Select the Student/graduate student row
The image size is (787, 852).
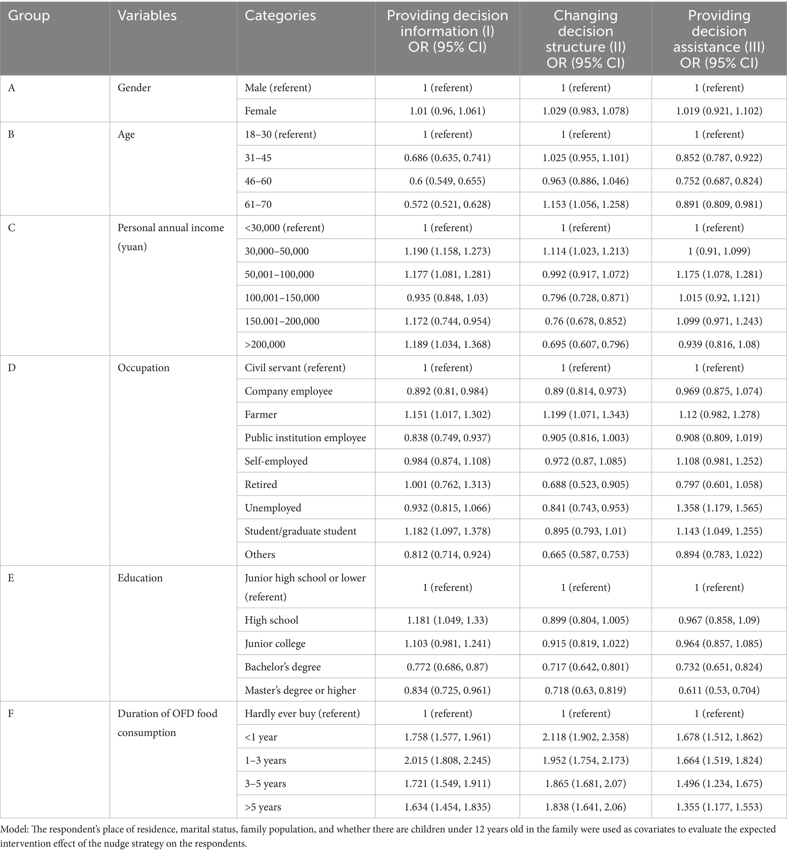click(x=300, y=531)
